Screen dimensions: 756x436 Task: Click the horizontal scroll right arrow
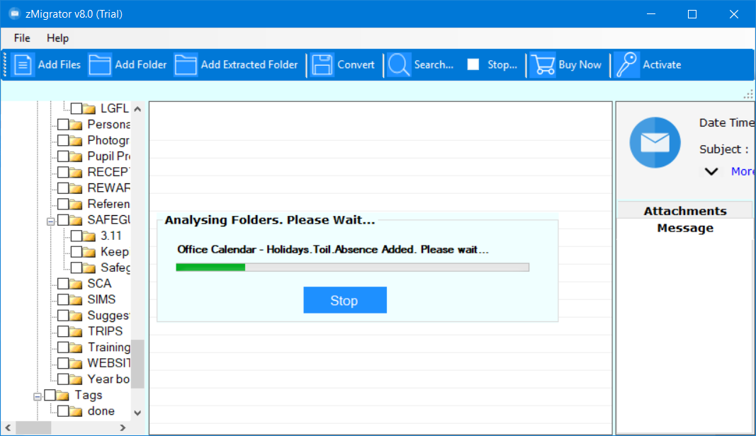(123, 428)
